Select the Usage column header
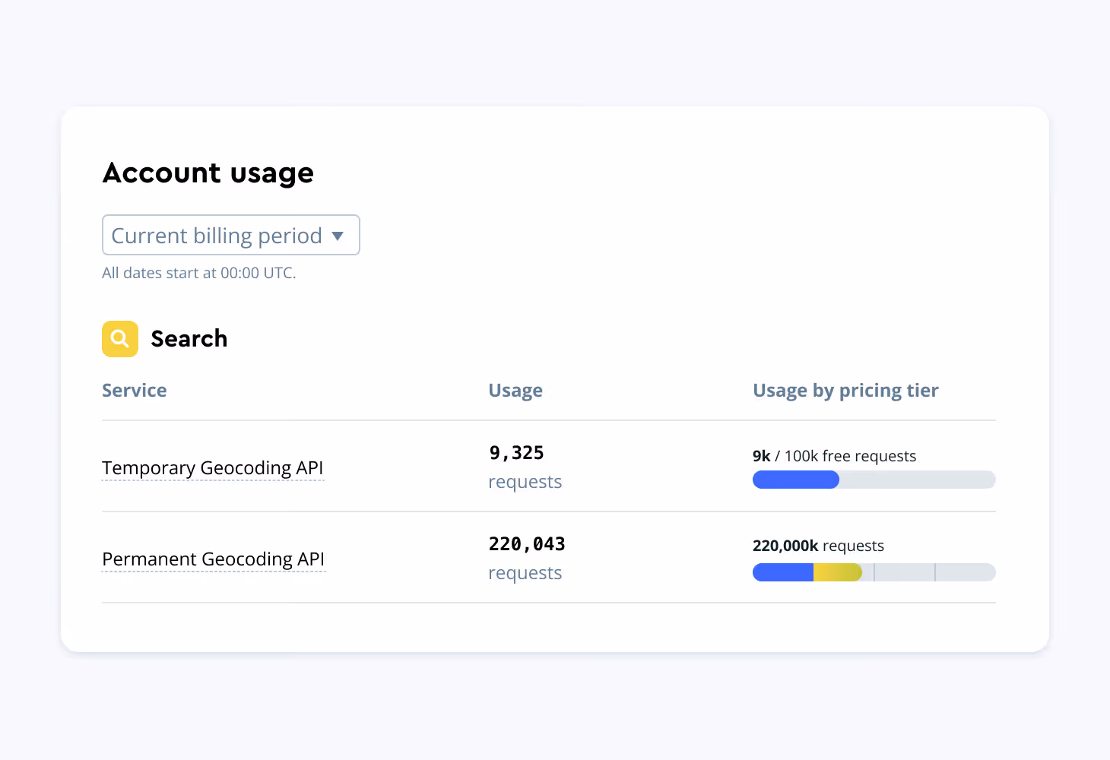Screen dimensions: 1110x760 pos(515,391)
